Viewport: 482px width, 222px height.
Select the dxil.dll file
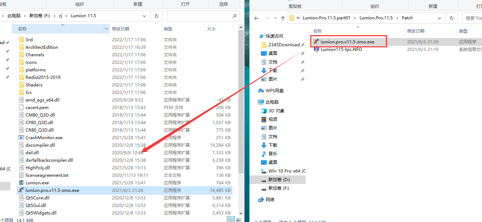coord(32,152)
